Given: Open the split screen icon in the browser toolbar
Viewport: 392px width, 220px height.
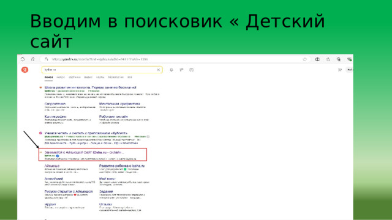Looking at the screenshot, I should pos(317,59).
